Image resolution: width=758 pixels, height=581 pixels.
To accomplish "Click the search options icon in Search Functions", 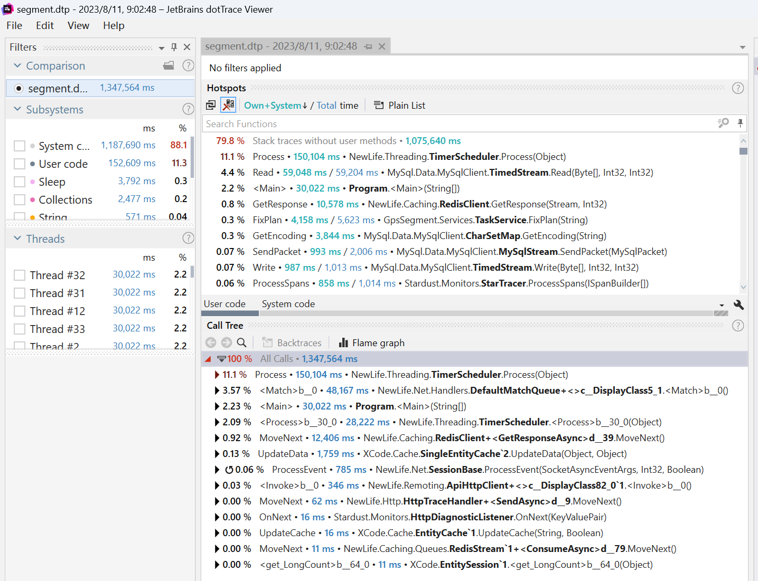I will (723, 123).
